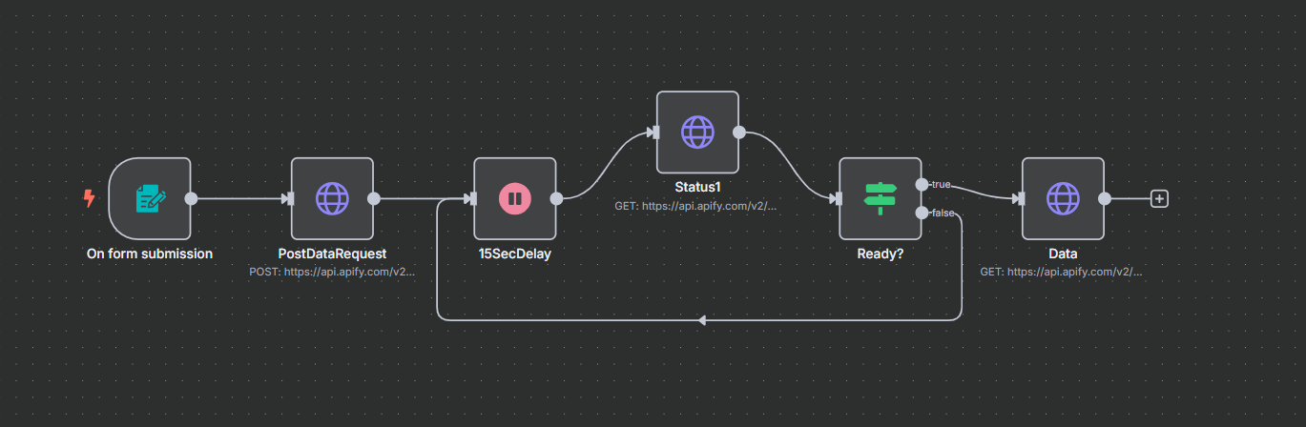The width and height of the screenshot is (1306, 427).
Task: Click the "15SecDelay" node label
Action: tap(515, 254)
